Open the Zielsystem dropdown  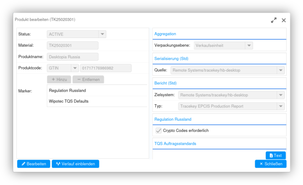pos(281,95)
